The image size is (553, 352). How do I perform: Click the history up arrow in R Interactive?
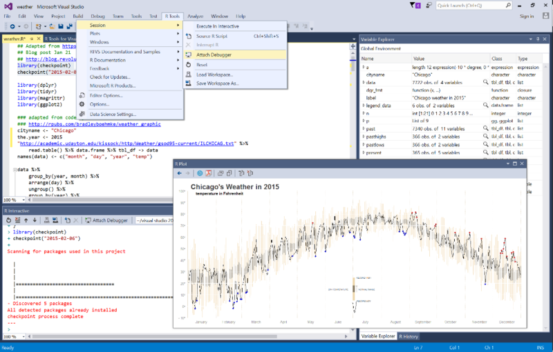pyautogui.click(x=26, y=220)
